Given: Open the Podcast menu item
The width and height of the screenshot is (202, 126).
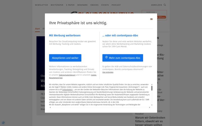Looking at the screenshot, I should [x=116, y=5].
